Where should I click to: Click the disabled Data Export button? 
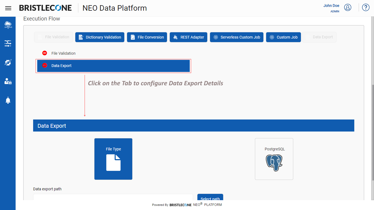[319, 37]
